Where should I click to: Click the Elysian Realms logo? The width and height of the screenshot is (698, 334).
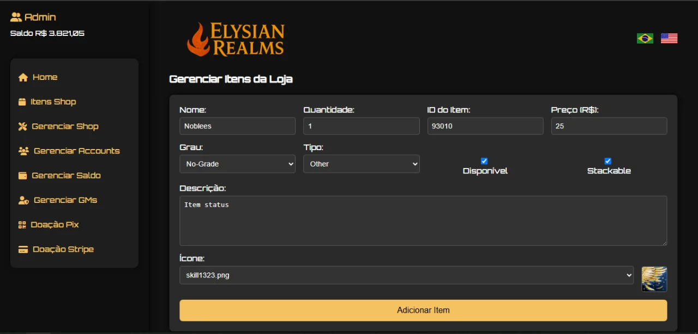coord(236,39)
